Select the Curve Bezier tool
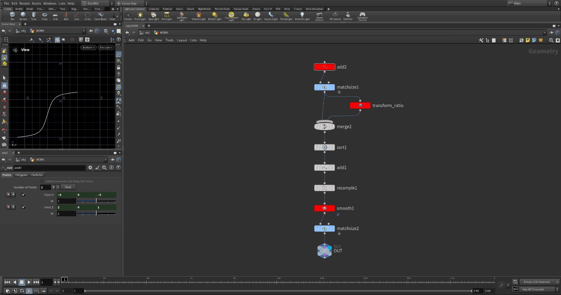 pyautogui.click(x=101, y=16)
